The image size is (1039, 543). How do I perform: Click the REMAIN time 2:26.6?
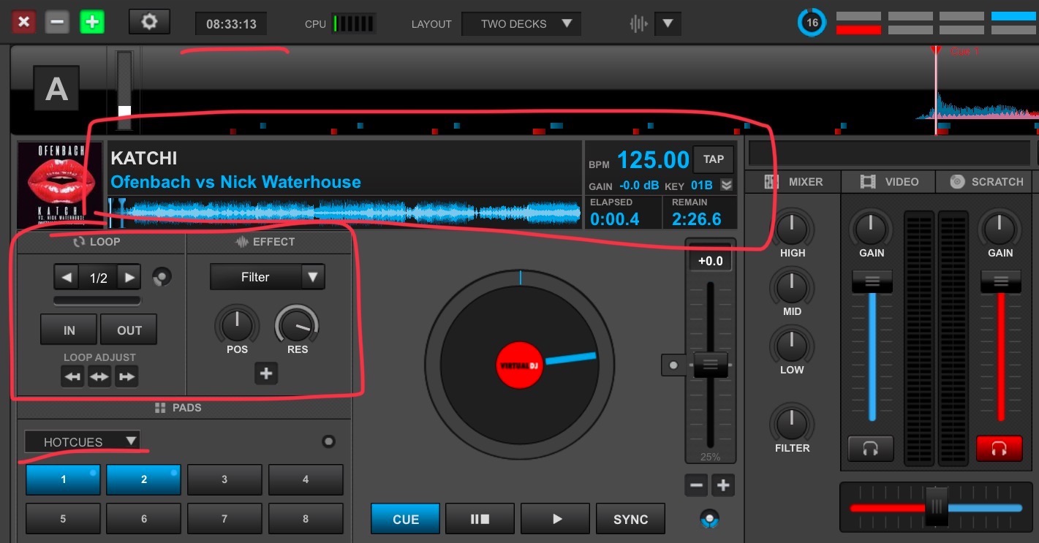coord(696,219)
